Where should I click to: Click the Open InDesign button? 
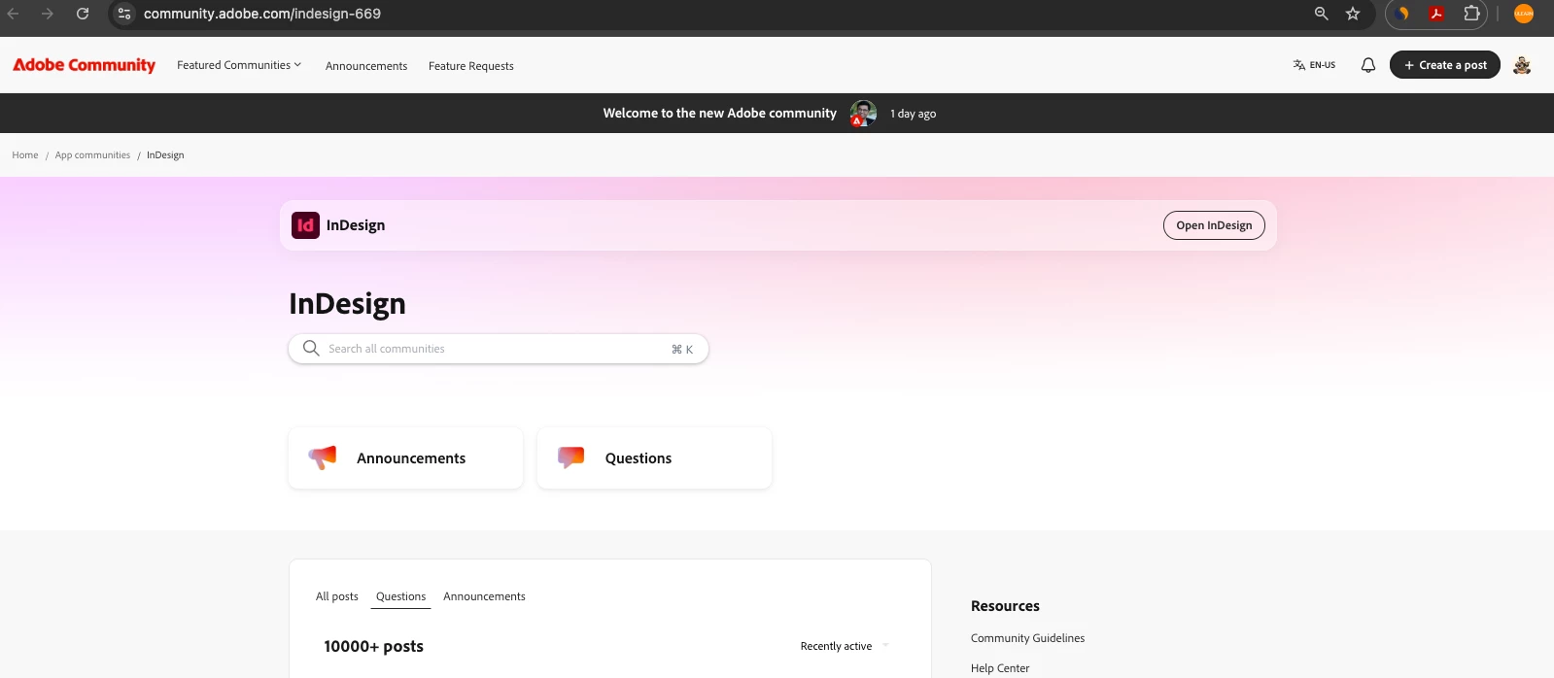point(1214,225)
